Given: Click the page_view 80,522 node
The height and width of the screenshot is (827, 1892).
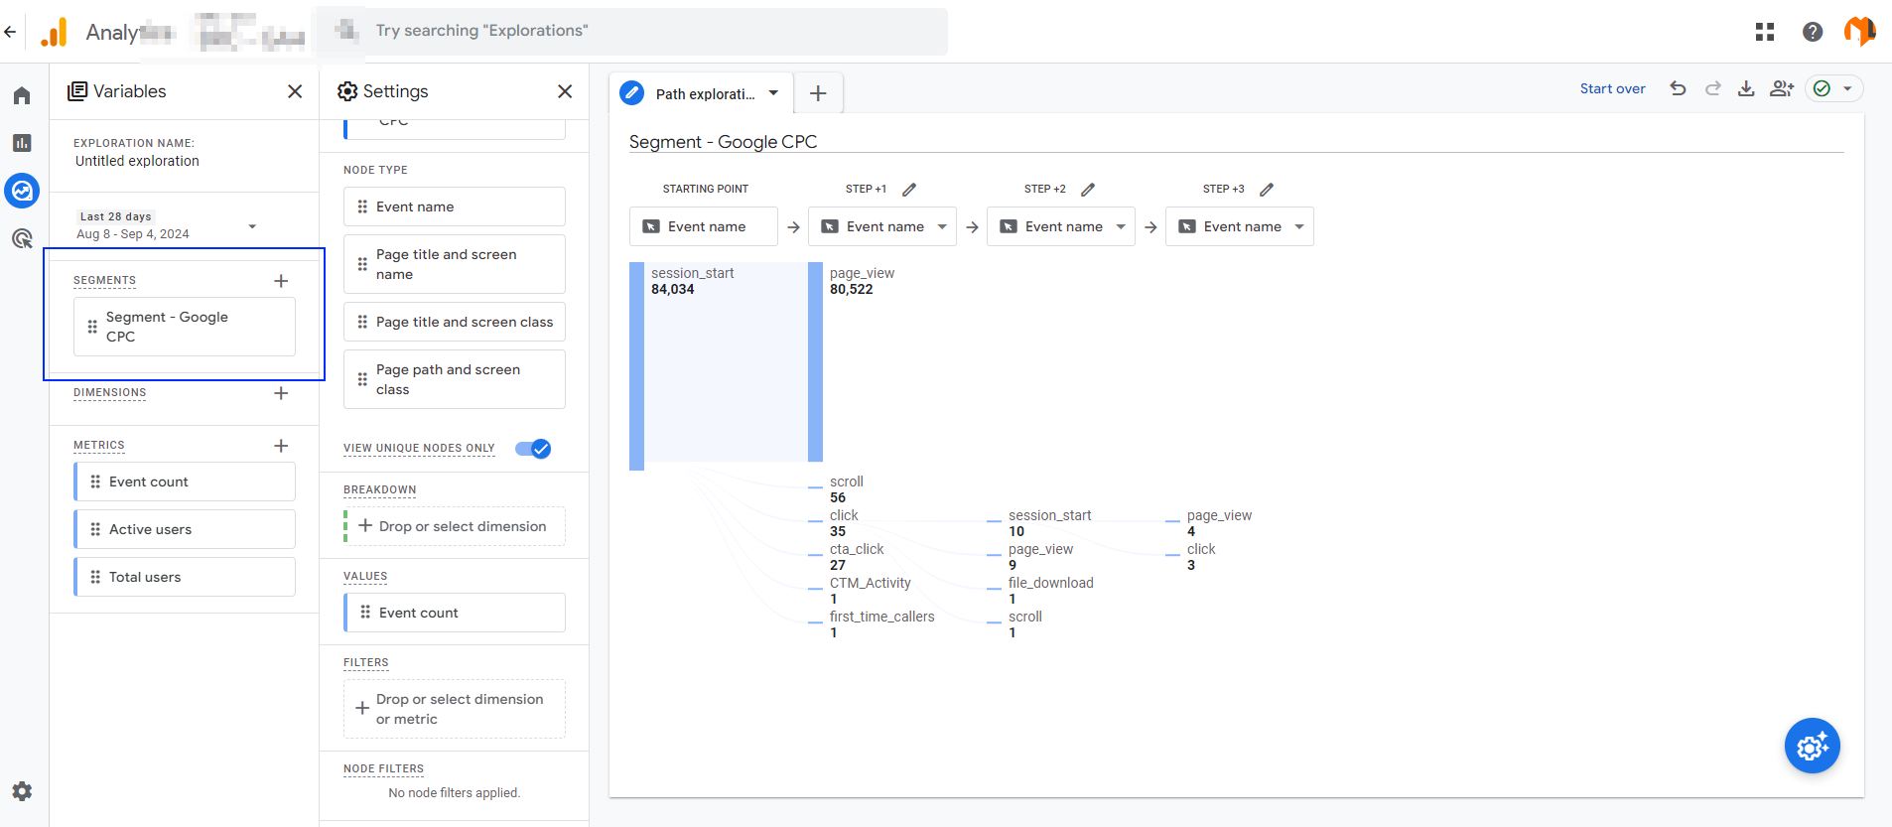Looking at the screenshot, I should [815, 361].
